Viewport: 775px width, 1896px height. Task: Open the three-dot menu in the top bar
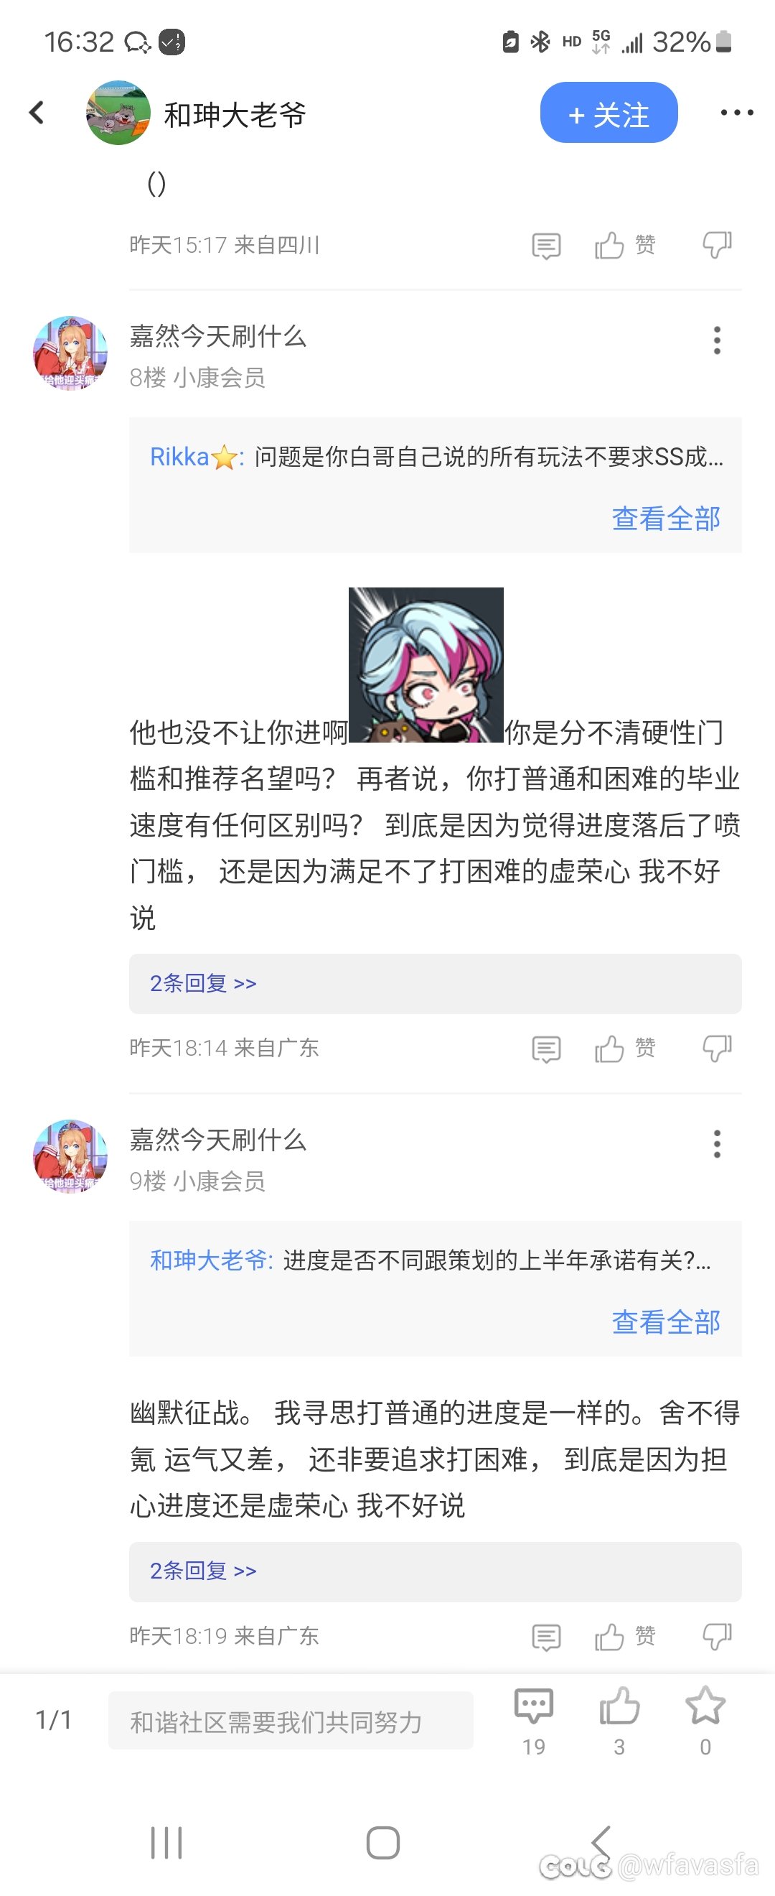point(736,113)
